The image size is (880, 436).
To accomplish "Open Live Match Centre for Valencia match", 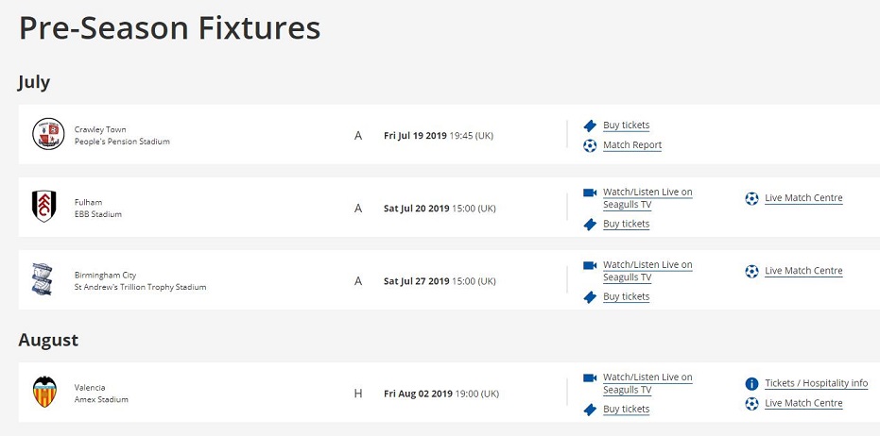I will click(803, 403).
